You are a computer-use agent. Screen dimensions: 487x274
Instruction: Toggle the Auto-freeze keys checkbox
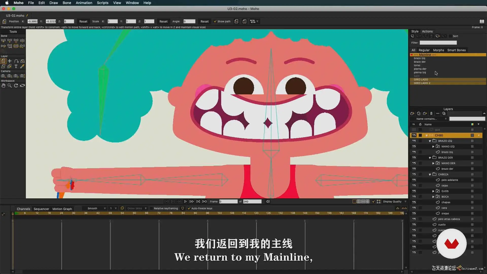(189, 208)
